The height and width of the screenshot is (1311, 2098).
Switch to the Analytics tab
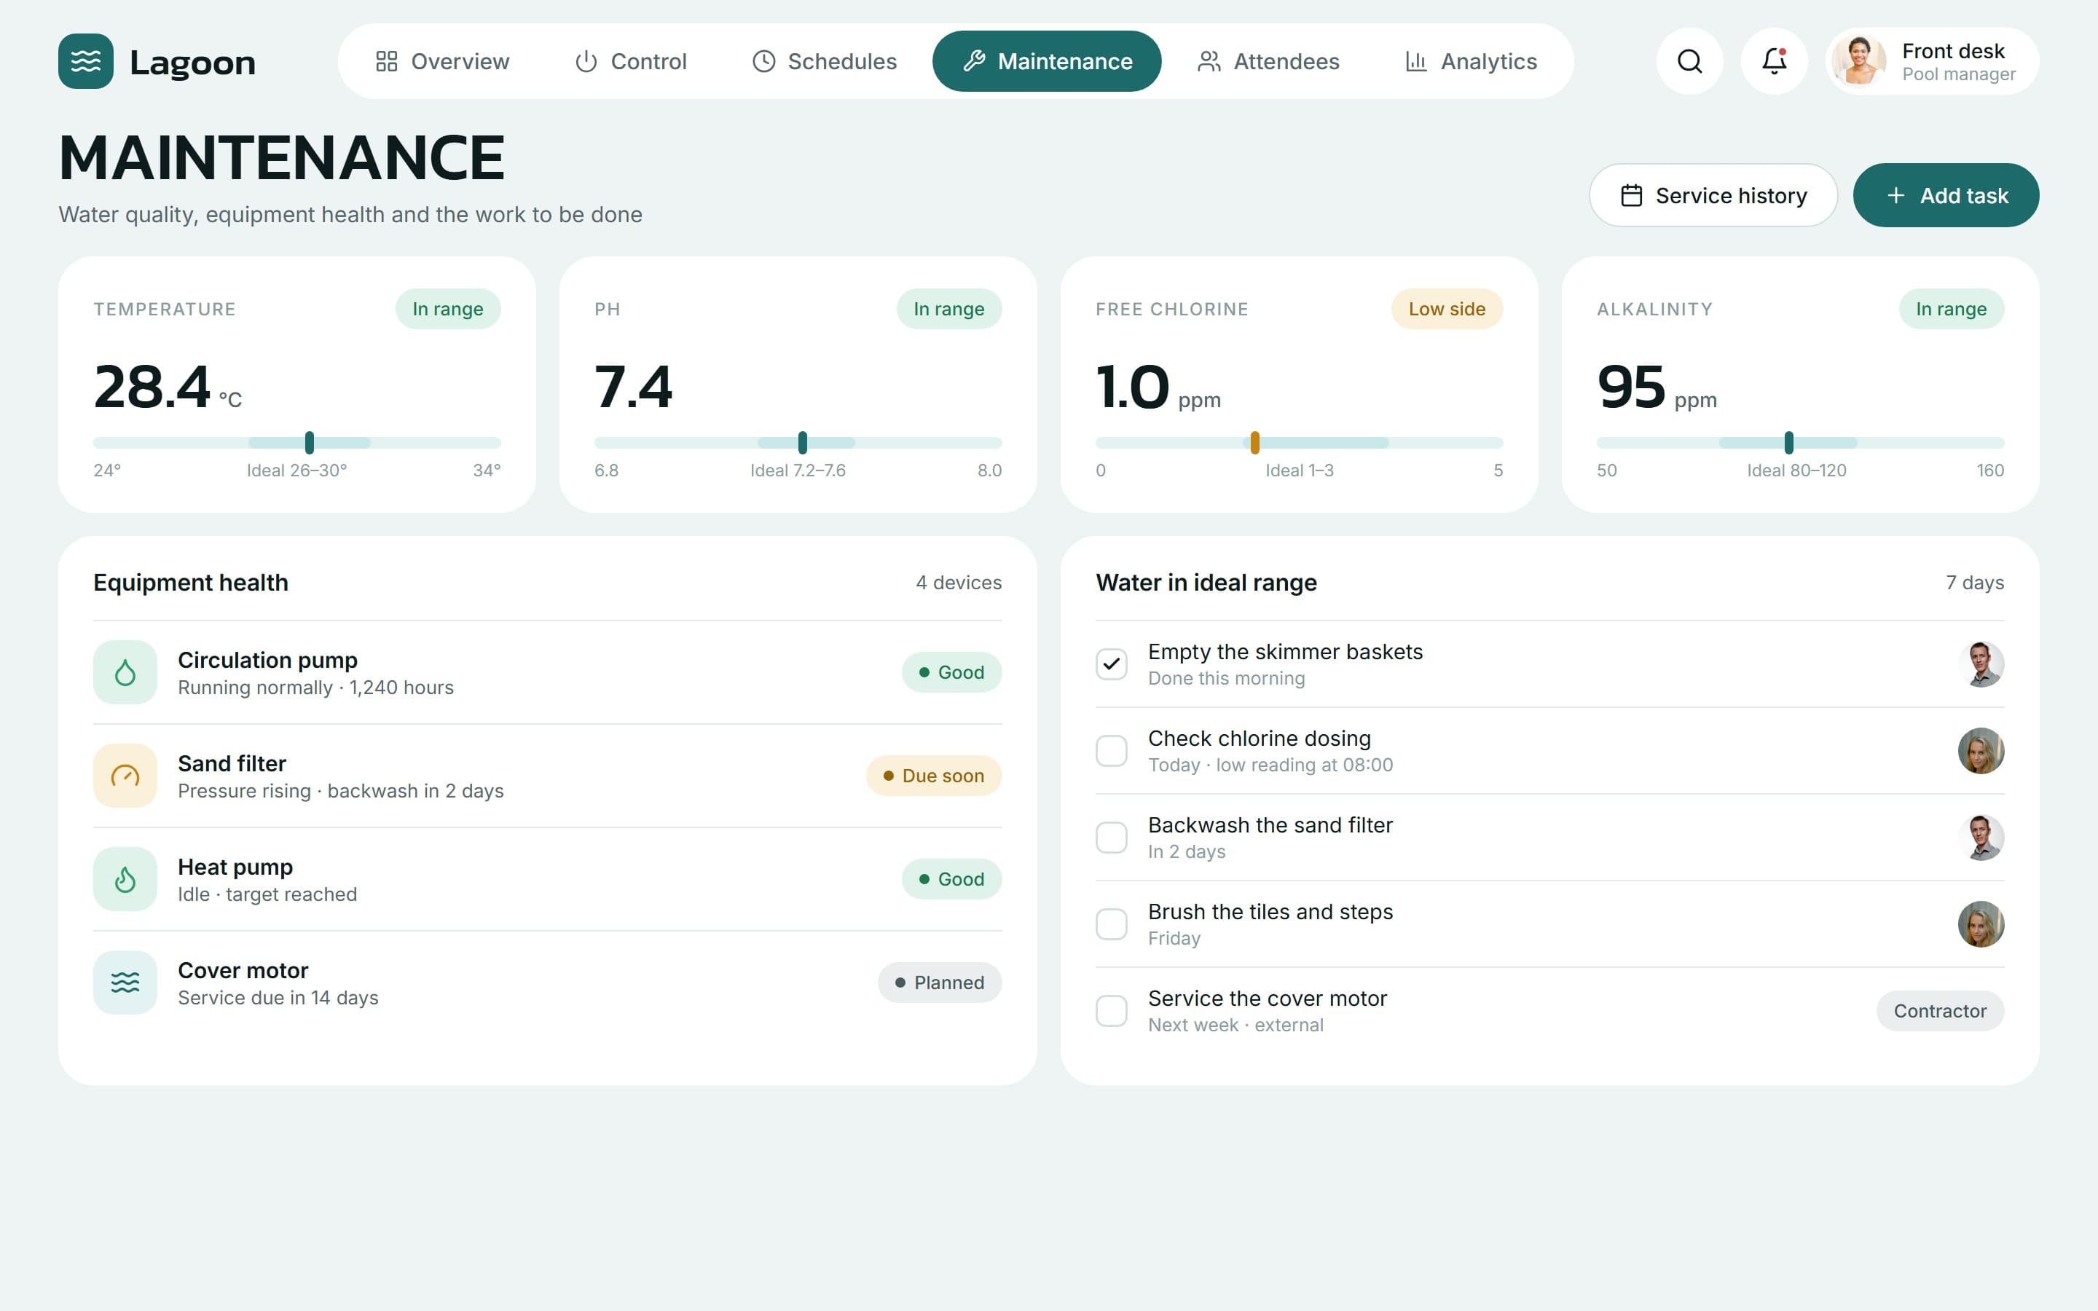(x=1470, y=60)
